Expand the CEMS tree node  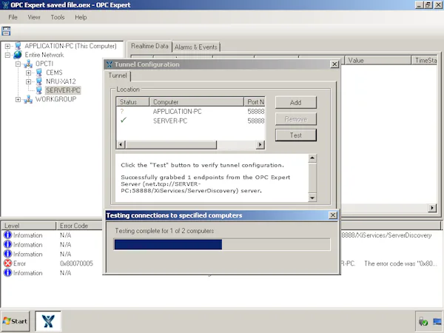click(x=29, y=73)
